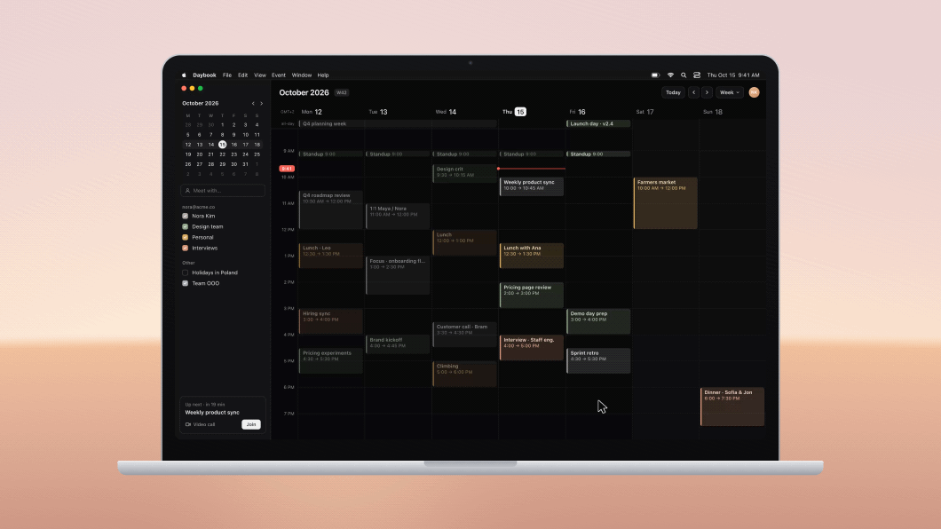Open the Help menu

(x=323, y=75)
